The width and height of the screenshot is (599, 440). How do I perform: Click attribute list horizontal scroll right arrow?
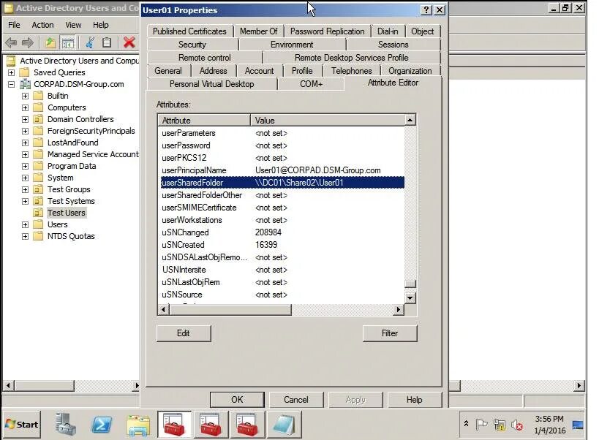coord(399,309)
